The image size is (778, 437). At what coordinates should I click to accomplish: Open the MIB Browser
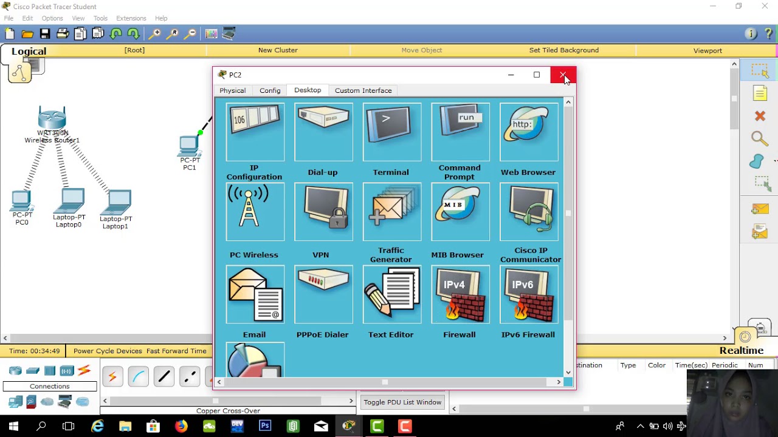click(x=460, y=212)
